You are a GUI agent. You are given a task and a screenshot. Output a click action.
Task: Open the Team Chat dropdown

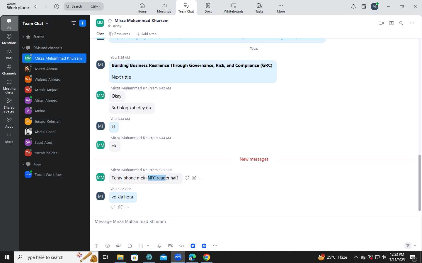tap(35, 23)
